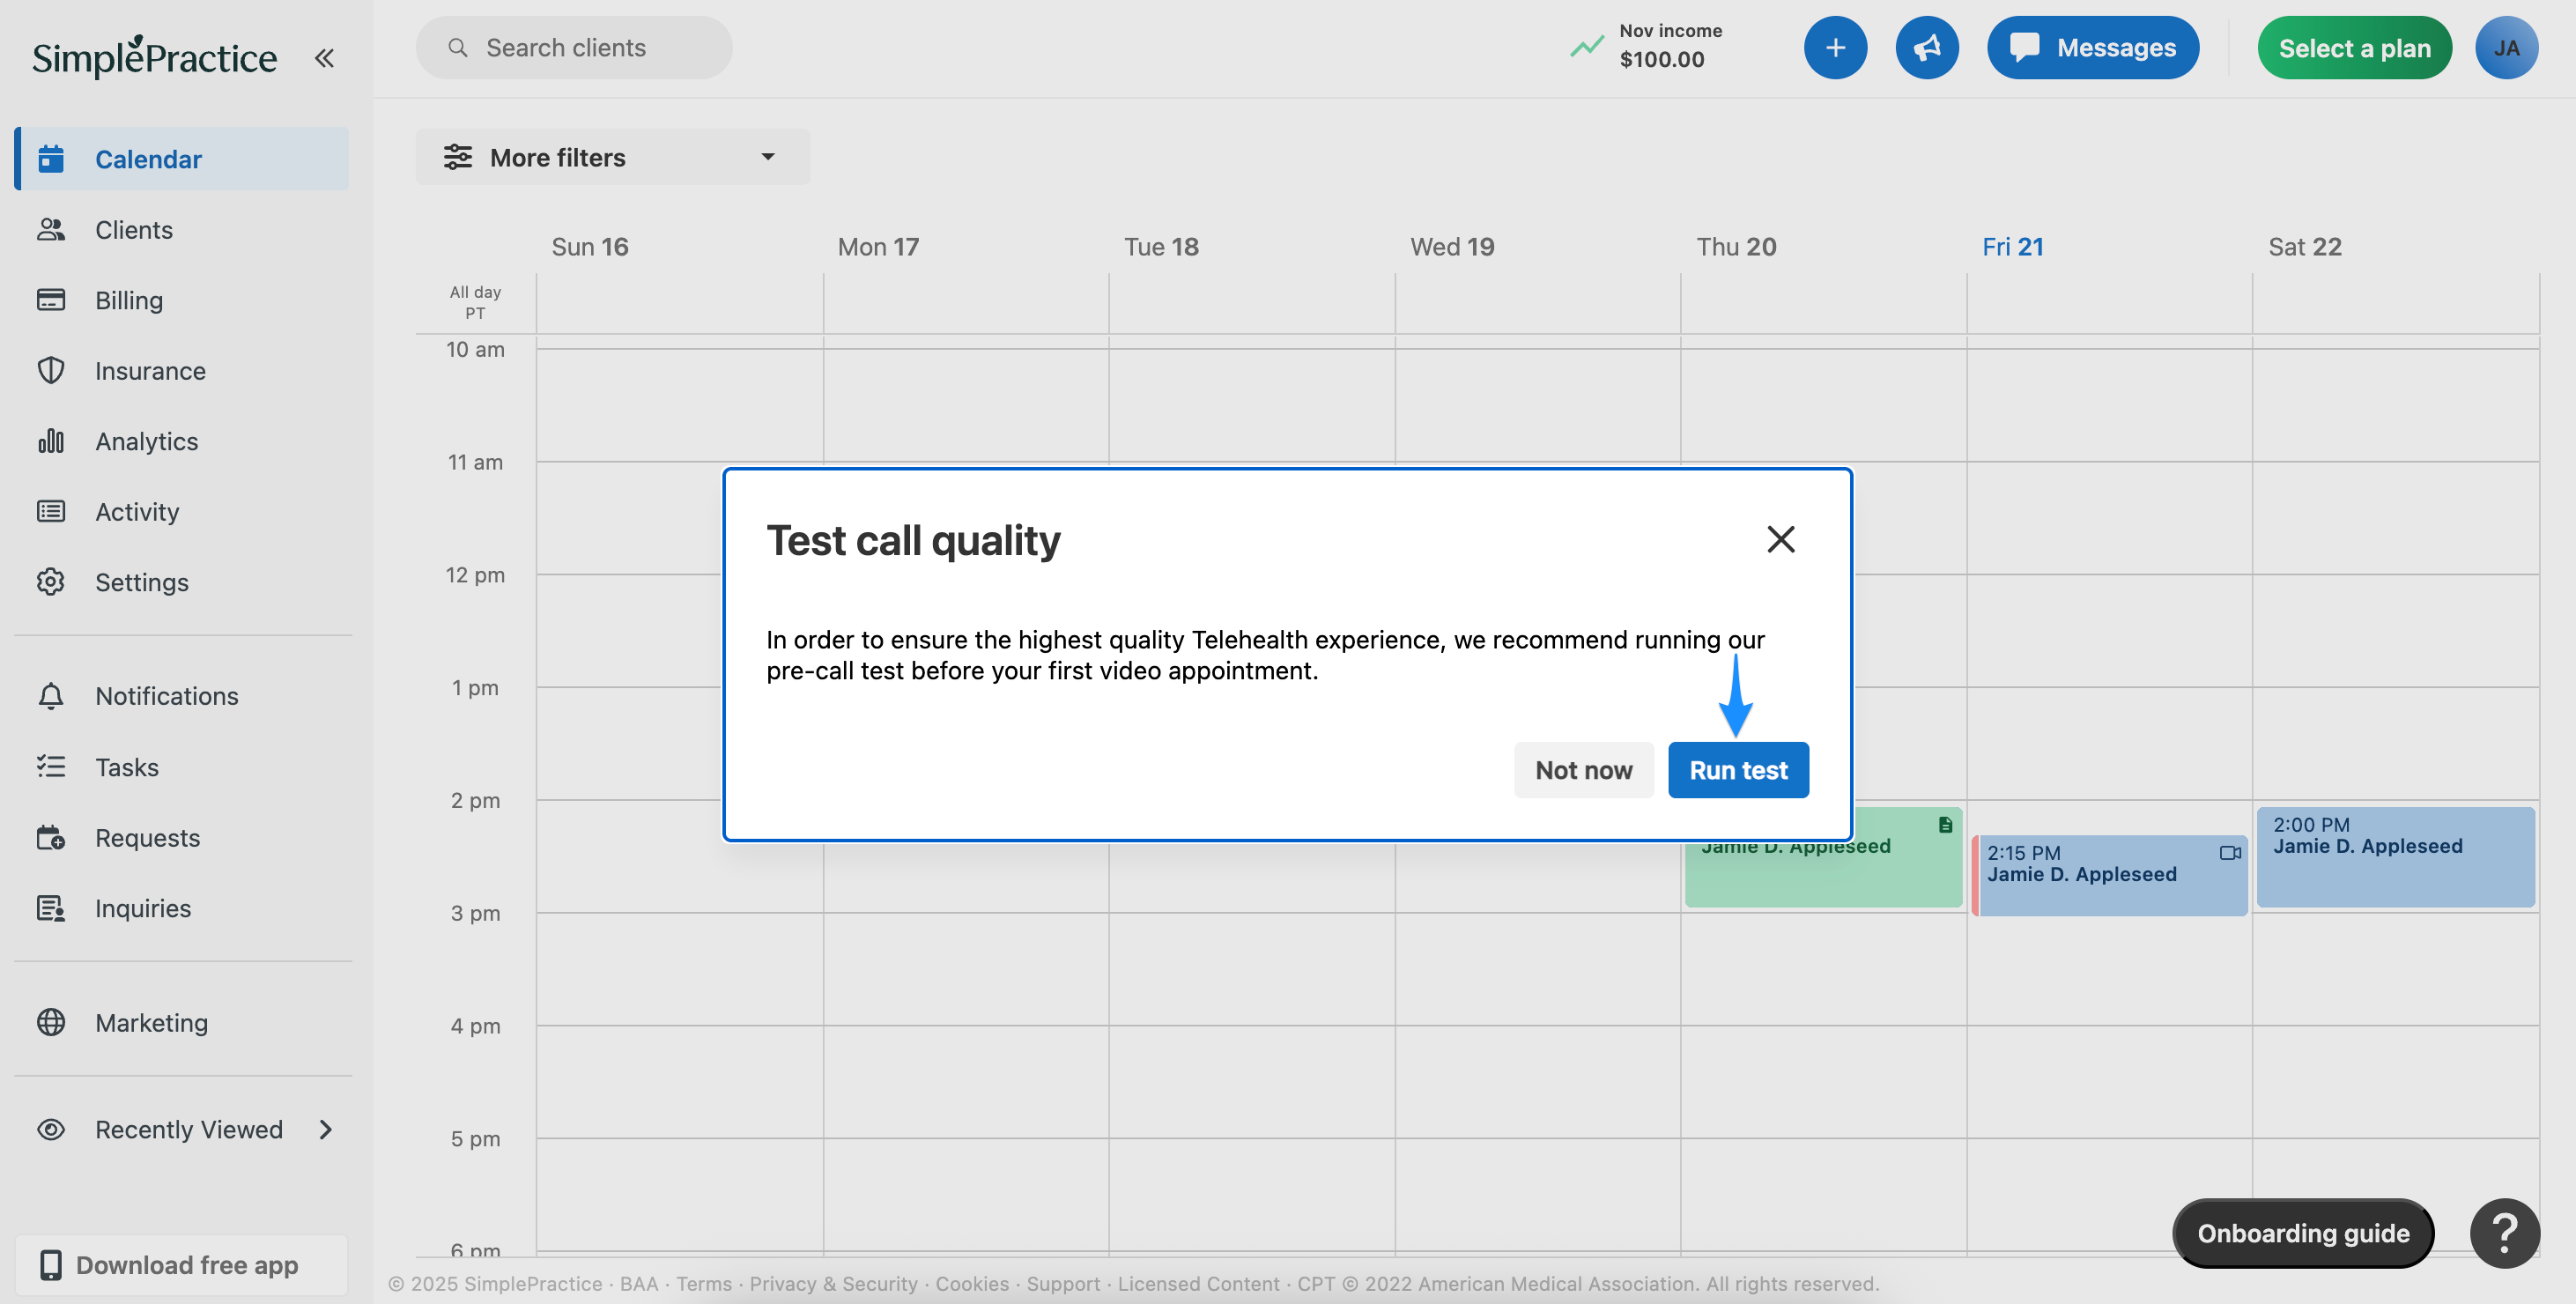Click Run test button
The height and width of the screenshot is (1304, 2576).
point(1738,770)
